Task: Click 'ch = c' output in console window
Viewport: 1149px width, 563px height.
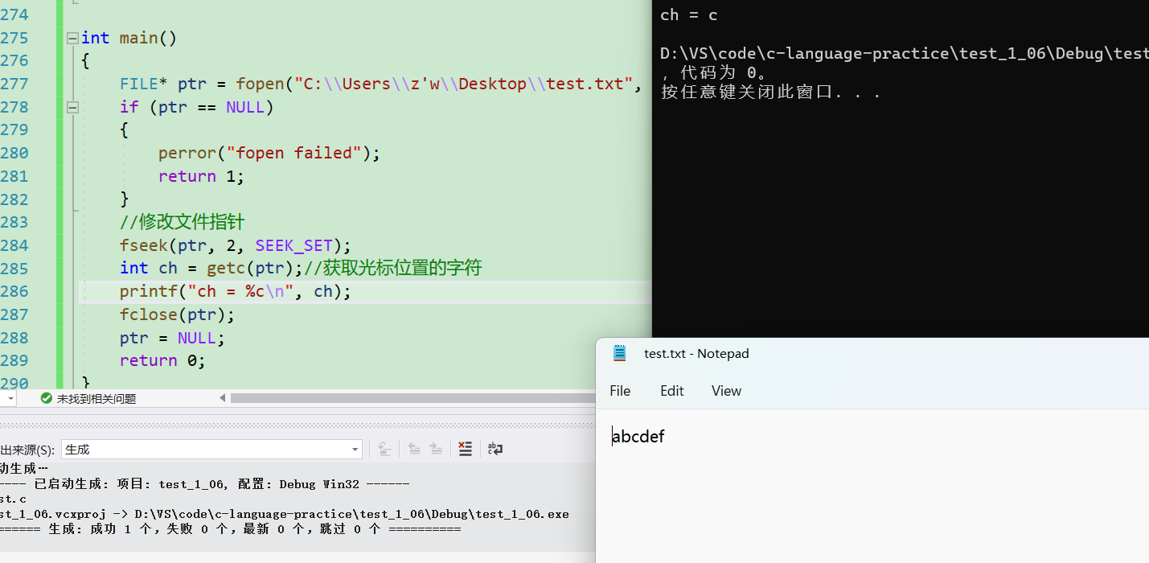Action: pyautogui.click(x=689, y=14)
